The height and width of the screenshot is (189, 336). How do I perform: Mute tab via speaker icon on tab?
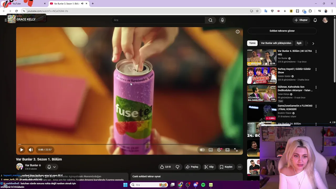82,4
